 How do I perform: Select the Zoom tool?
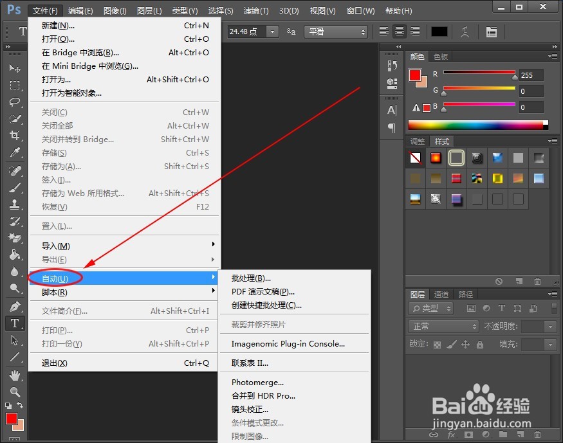(14, 392)
